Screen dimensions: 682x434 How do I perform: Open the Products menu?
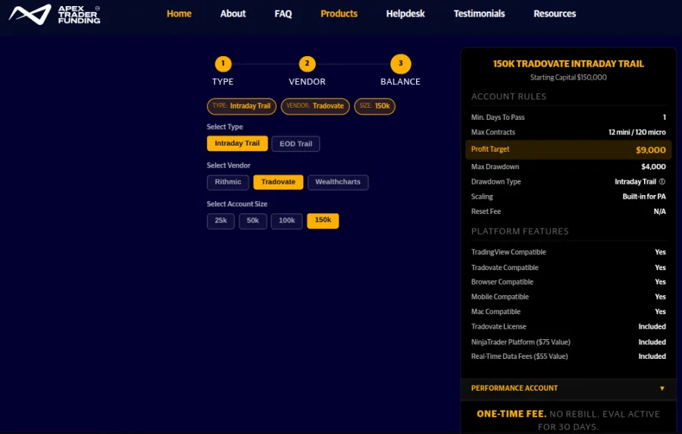(x=339, y=14)
